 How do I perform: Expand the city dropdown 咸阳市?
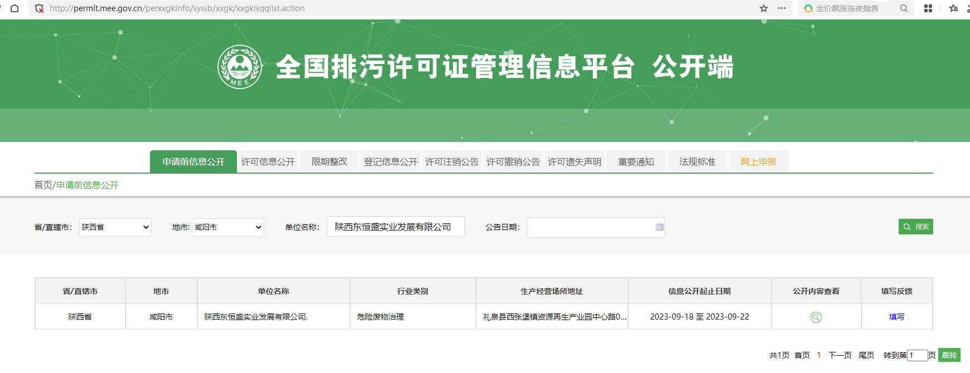(228, 227)
